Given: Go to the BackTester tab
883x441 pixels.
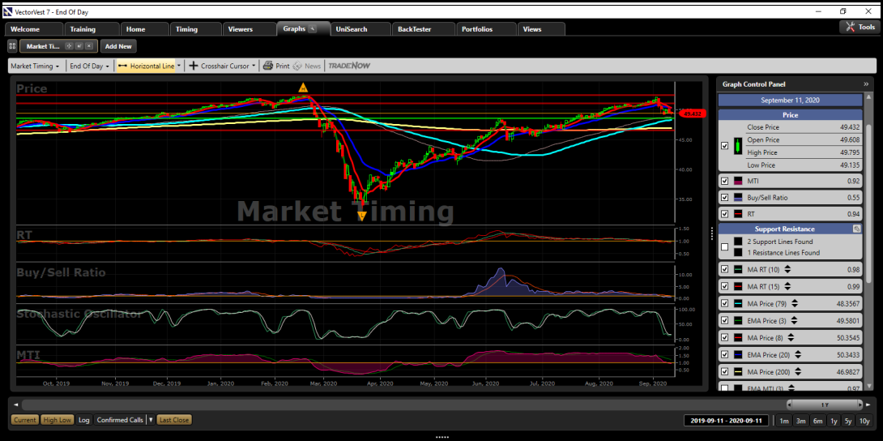Looking at the screenshot, I should (x=423, y=29).
